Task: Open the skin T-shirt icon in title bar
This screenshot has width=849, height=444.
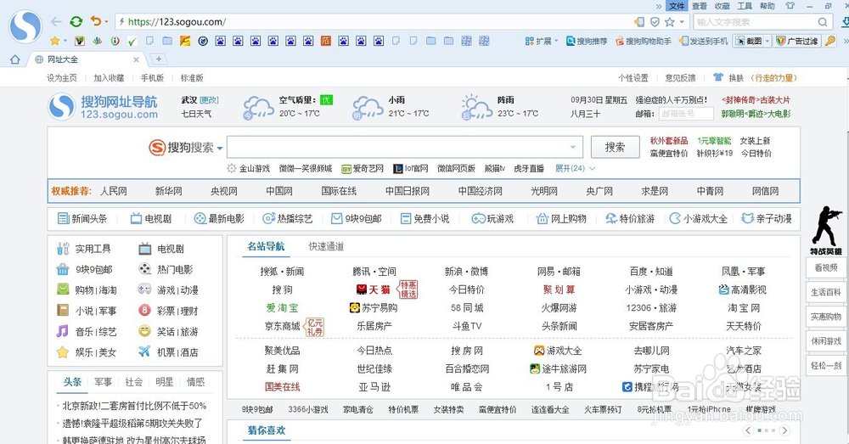Action: [790, 6]
